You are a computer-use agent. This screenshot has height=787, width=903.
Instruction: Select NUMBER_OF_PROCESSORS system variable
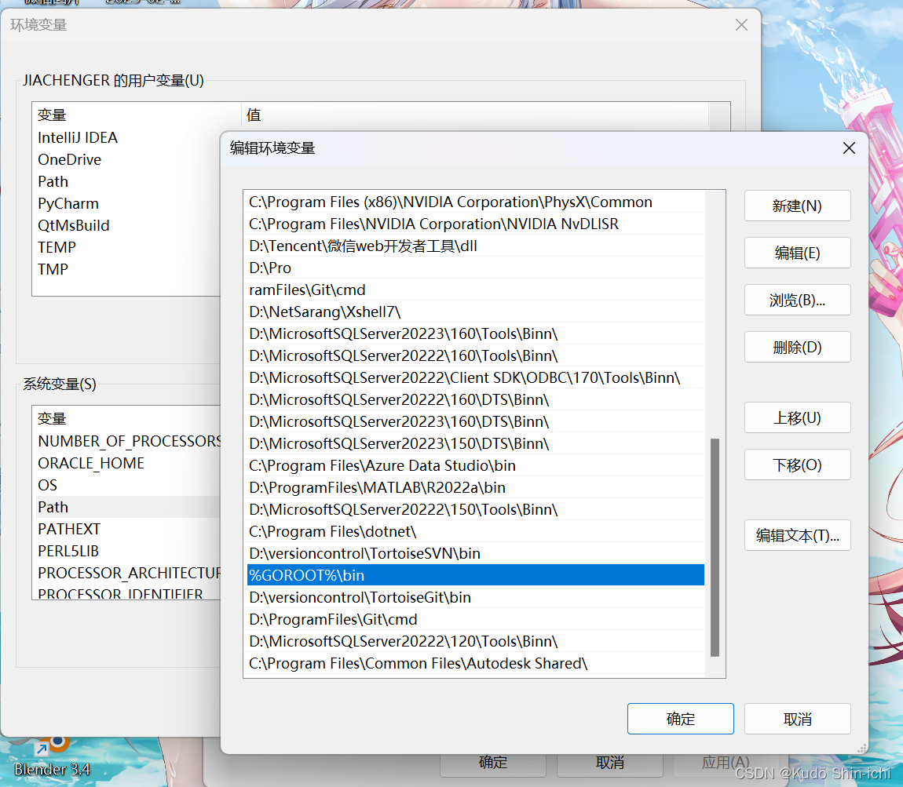coord(129,441)
